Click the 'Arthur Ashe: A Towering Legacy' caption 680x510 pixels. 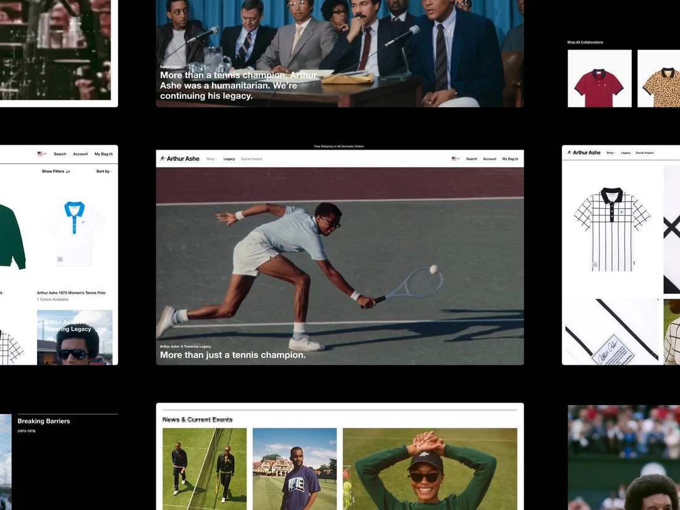(x=185, y=347)
